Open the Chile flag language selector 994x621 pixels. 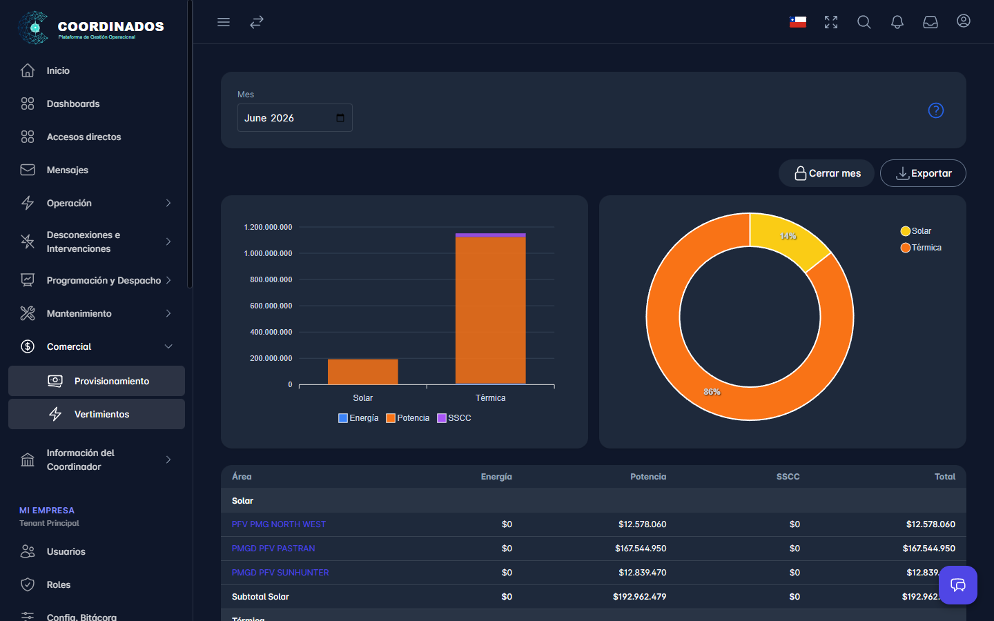click(x=798, y=22)
